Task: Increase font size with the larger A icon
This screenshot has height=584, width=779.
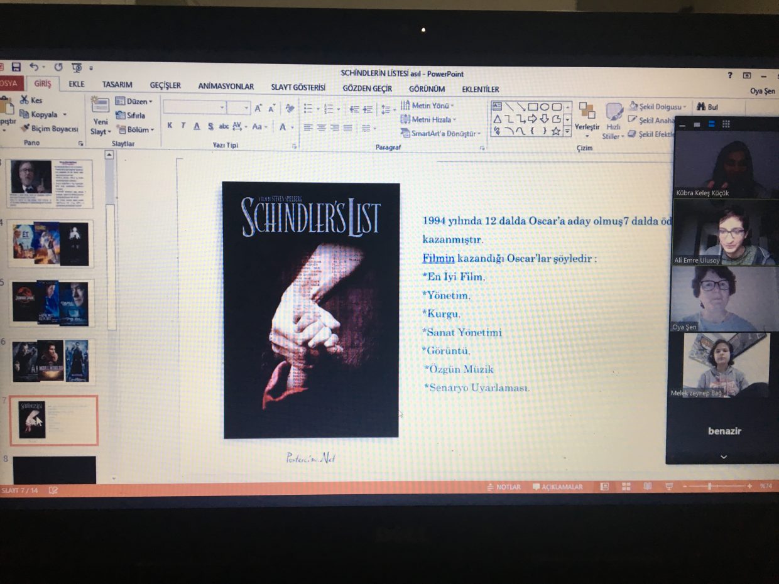Action: [258, 108]
